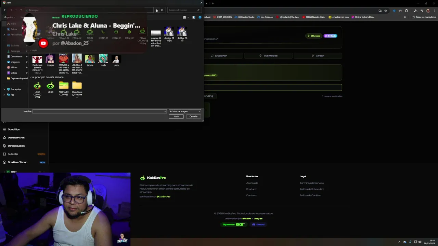Open the address bar previous locations dropdown

[156, 10]
